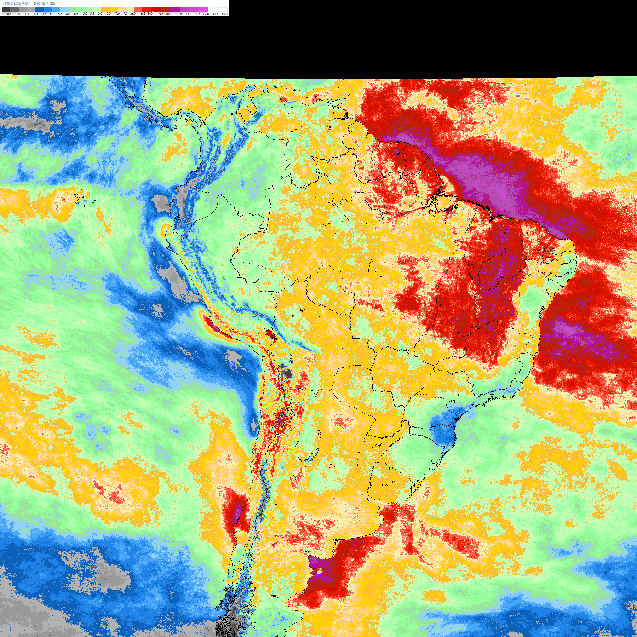Click the '(Horas / dia)' unit label
This screenshot has width=637, height=637.
(x=46, y=3)
